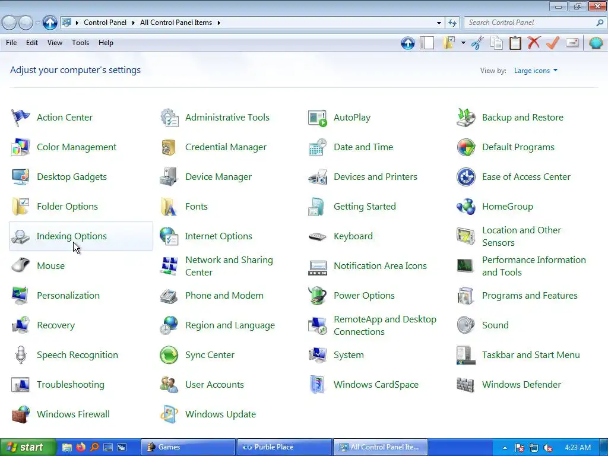Click the blue Up arrow in address bar
Screen dimensions: 608x456
(50, 23)
